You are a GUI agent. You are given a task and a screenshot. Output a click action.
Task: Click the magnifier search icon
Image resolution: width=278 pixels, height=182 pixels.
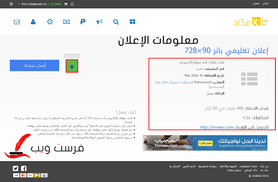pyautogui.click(x=116, y=22)
